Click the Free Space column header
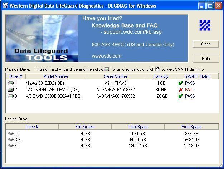The image size is (224, 169). click(191, 127)
